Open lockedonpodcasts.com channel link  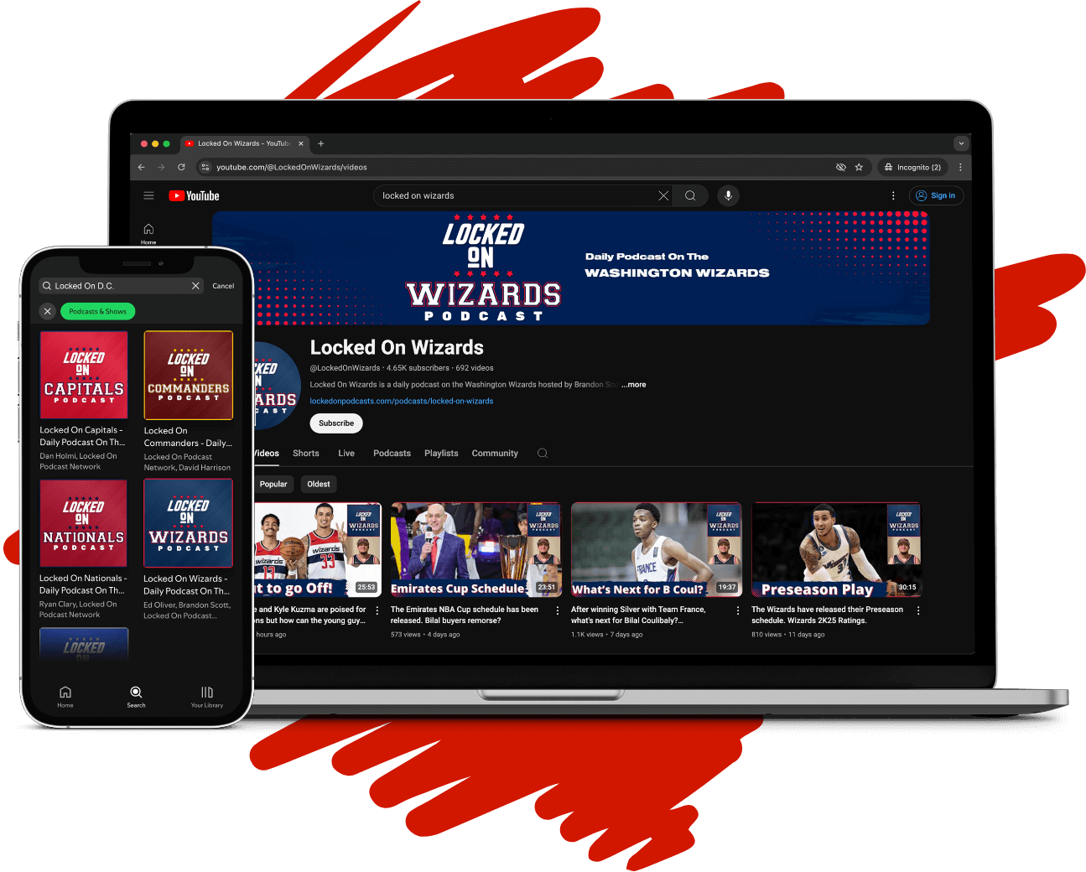point(402,401)
